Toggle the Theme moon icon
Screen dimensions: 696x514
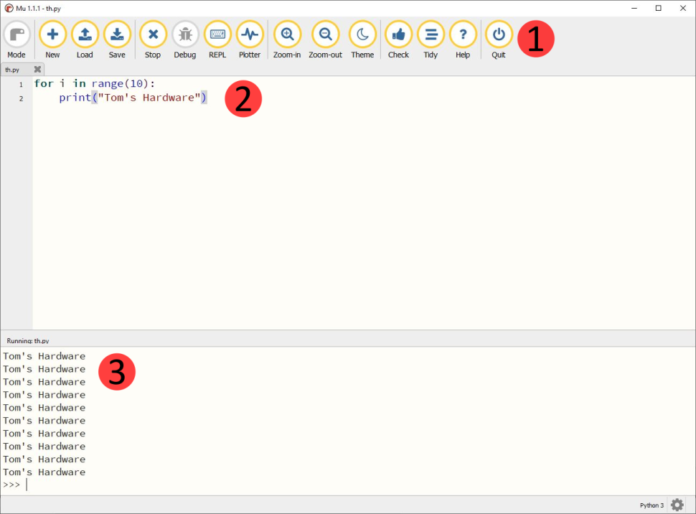362,34
